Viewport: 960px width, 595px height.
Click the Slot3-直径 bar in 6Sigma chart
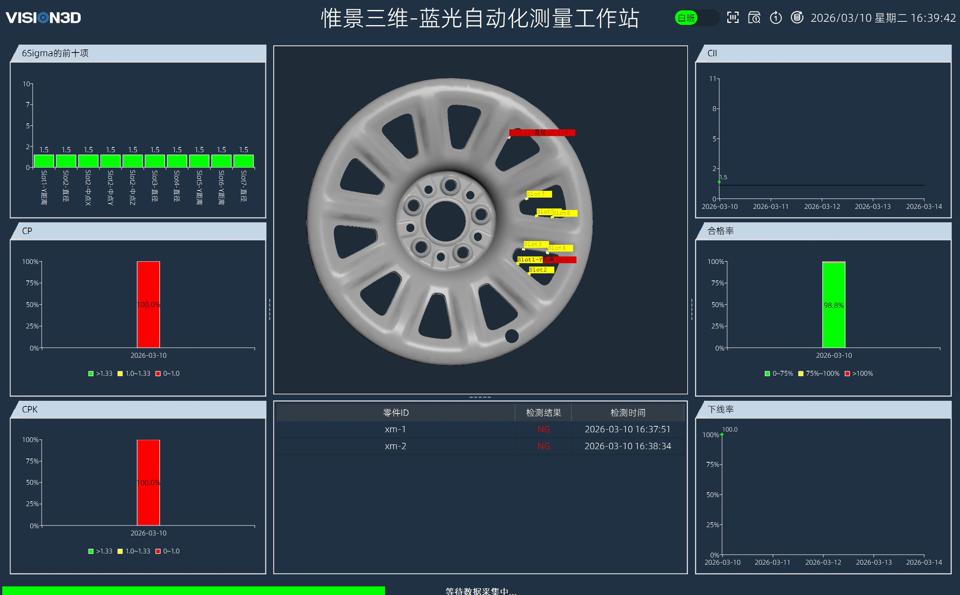[x=155, y=161]
